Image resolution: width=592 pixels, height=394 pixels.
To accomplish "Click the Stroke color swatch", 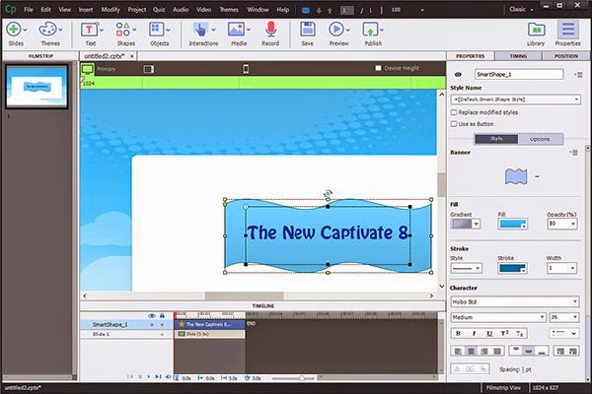I will coord(513,269).
